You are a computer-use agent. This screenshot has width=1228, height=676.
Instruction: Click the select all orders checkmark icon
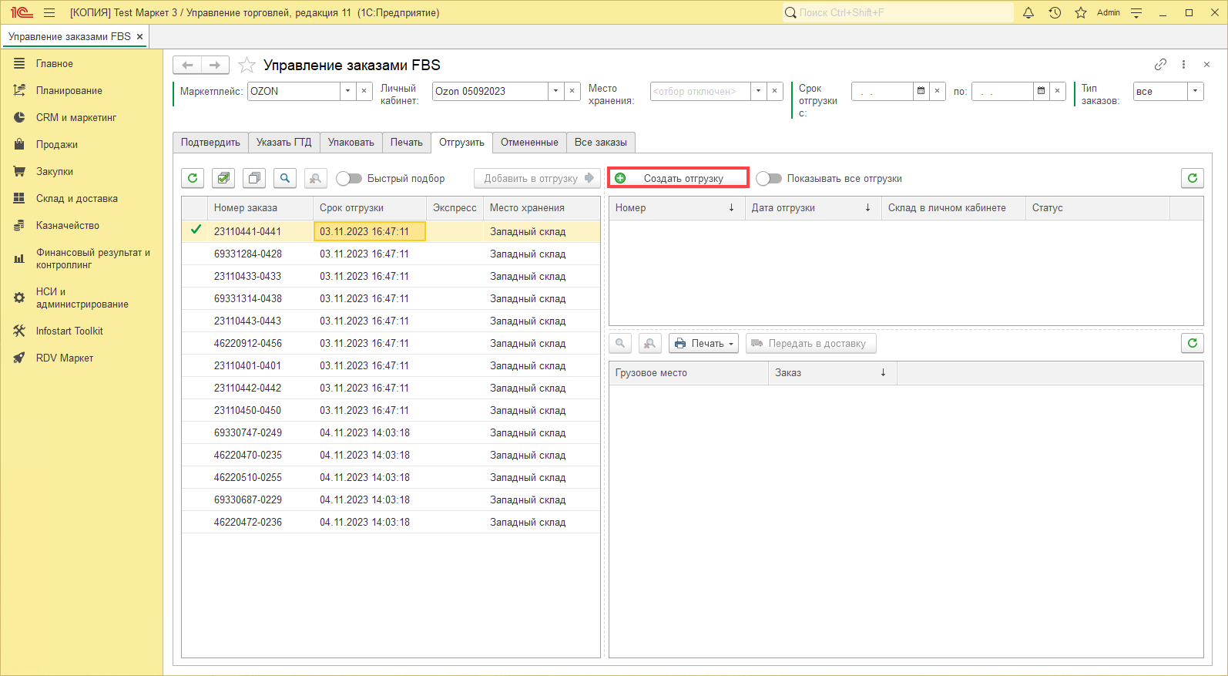click(223, 178)
